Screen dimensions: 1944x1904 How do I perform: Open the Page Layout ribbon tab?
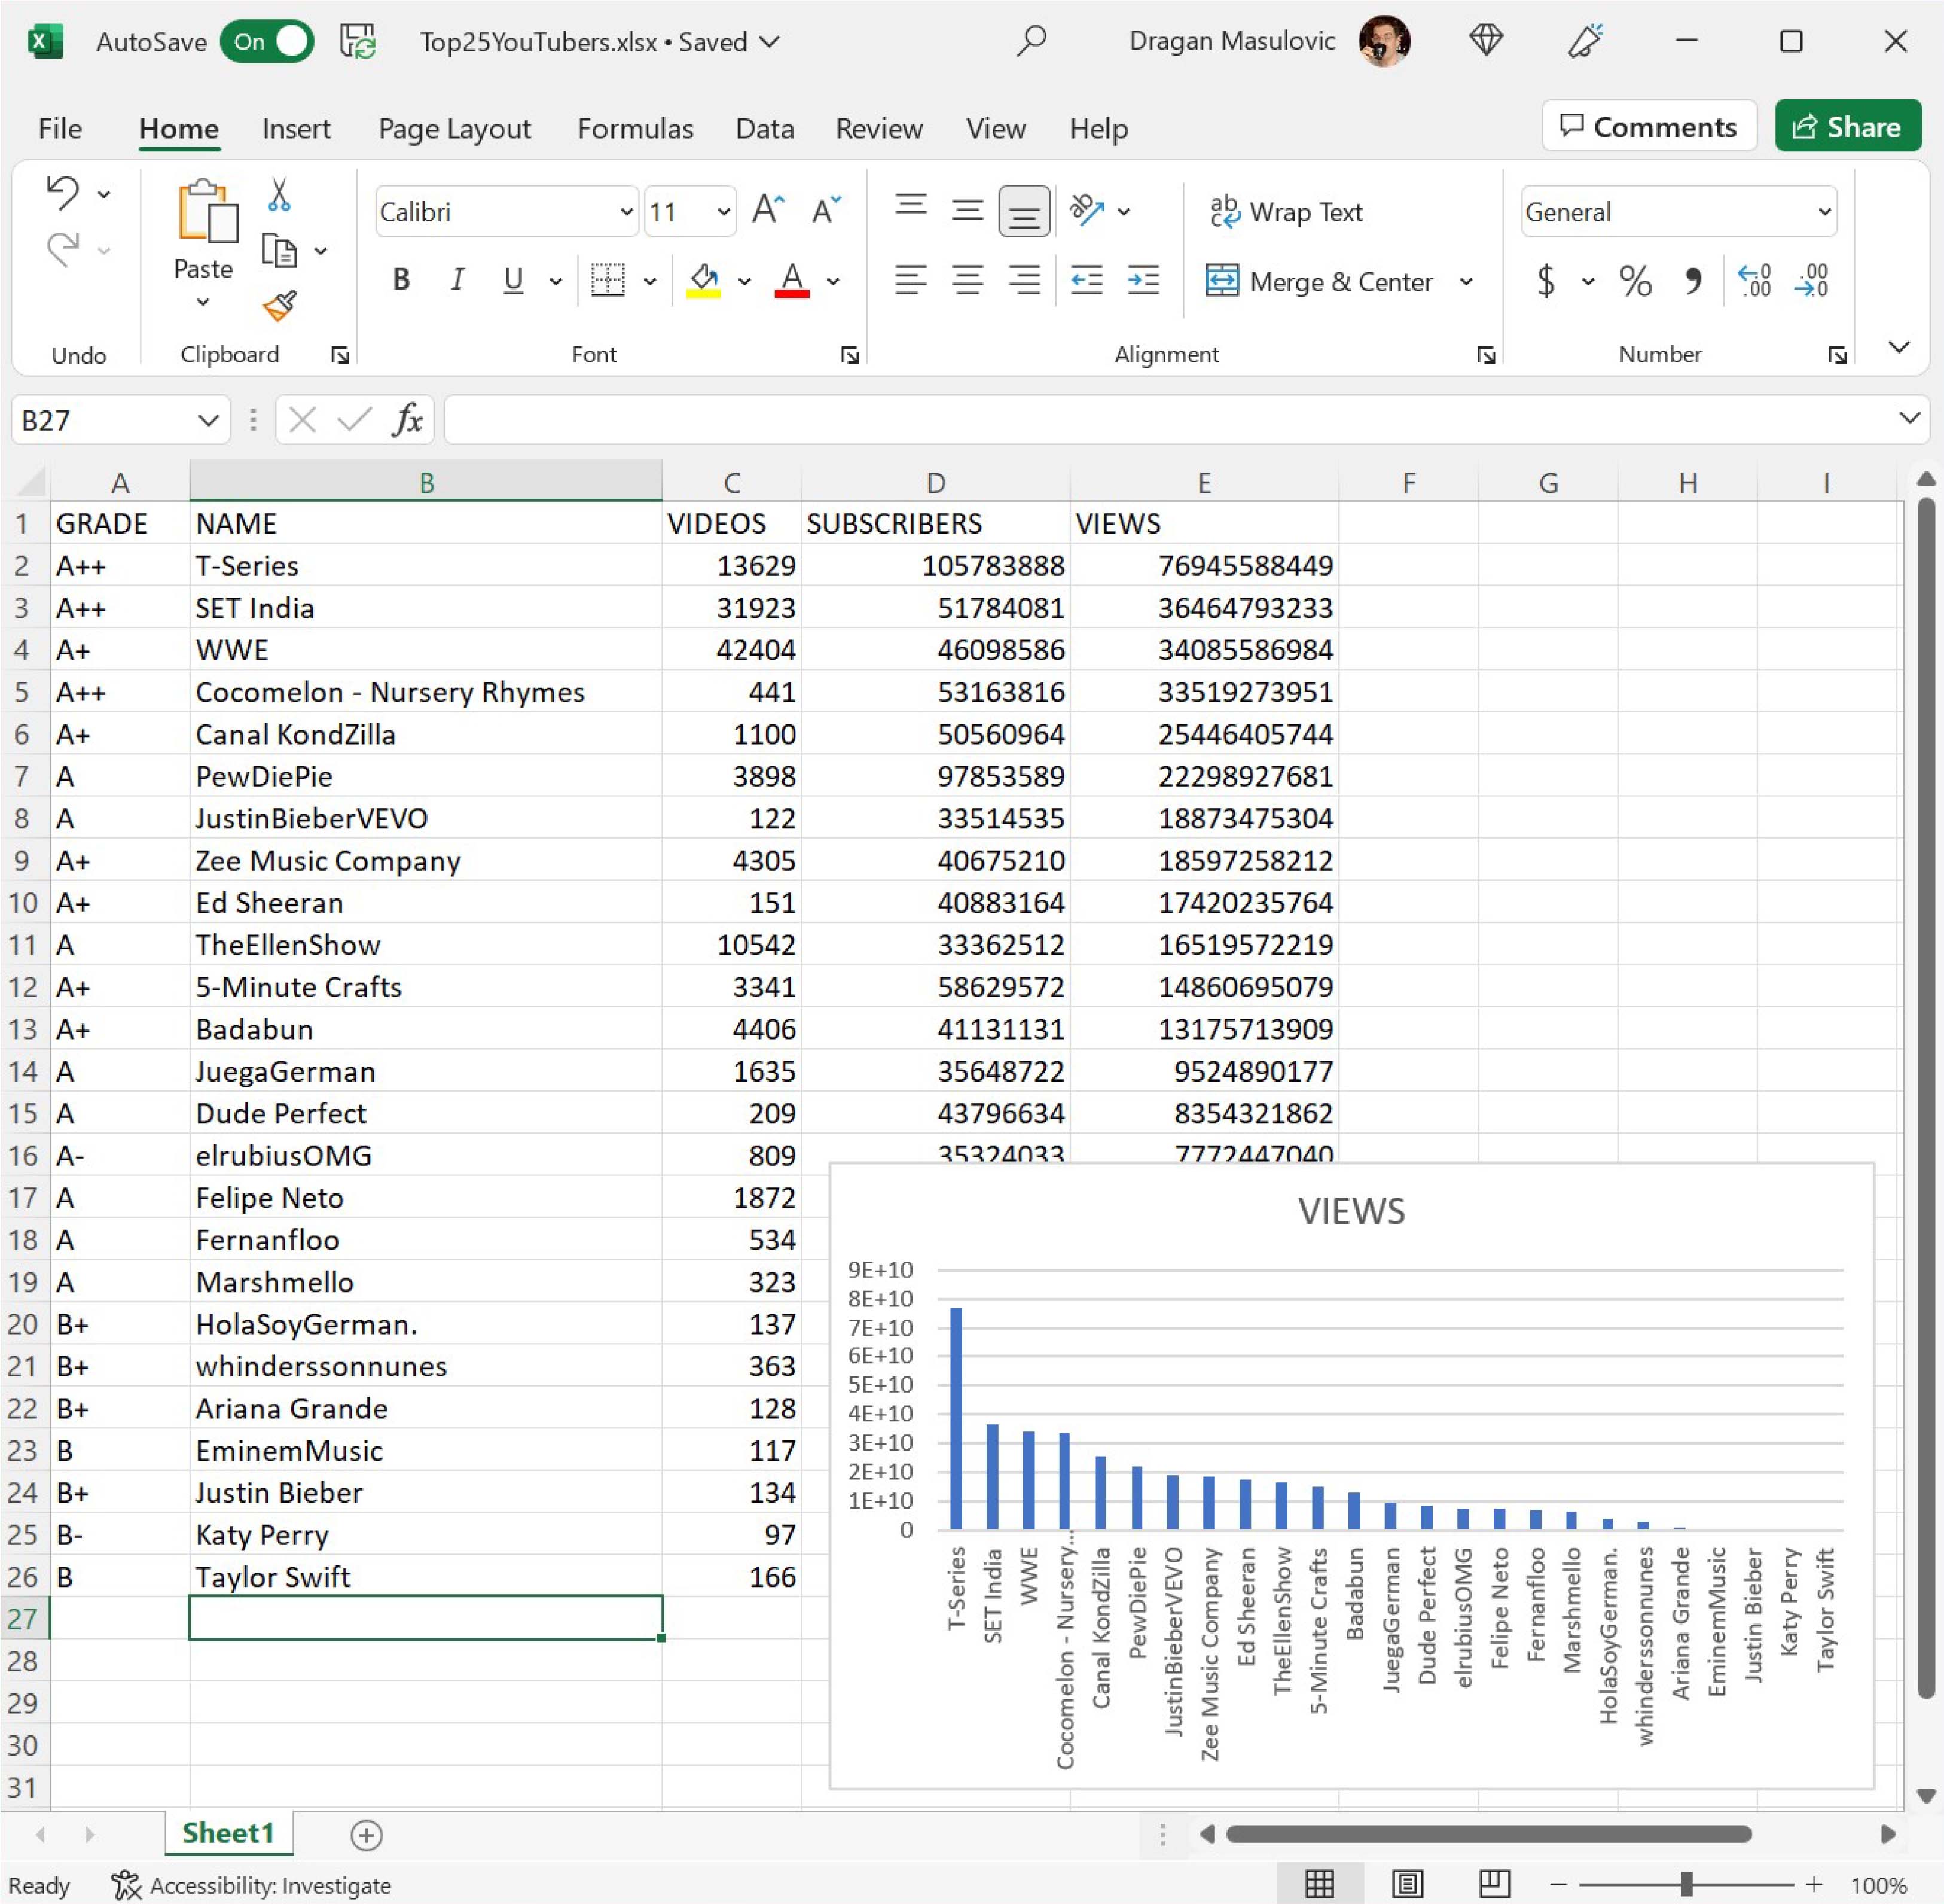[454, 129]
